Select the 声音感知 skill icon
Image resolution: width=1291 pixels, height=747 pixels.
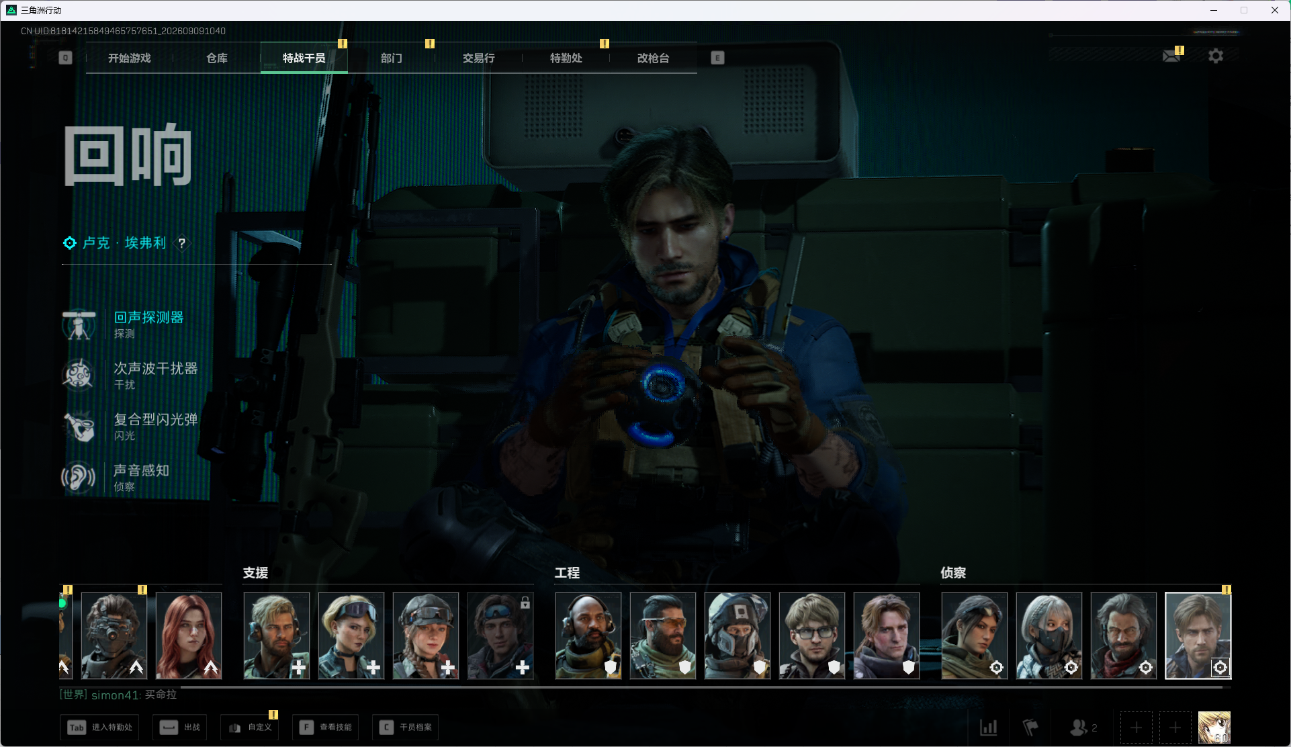[79, 478]
